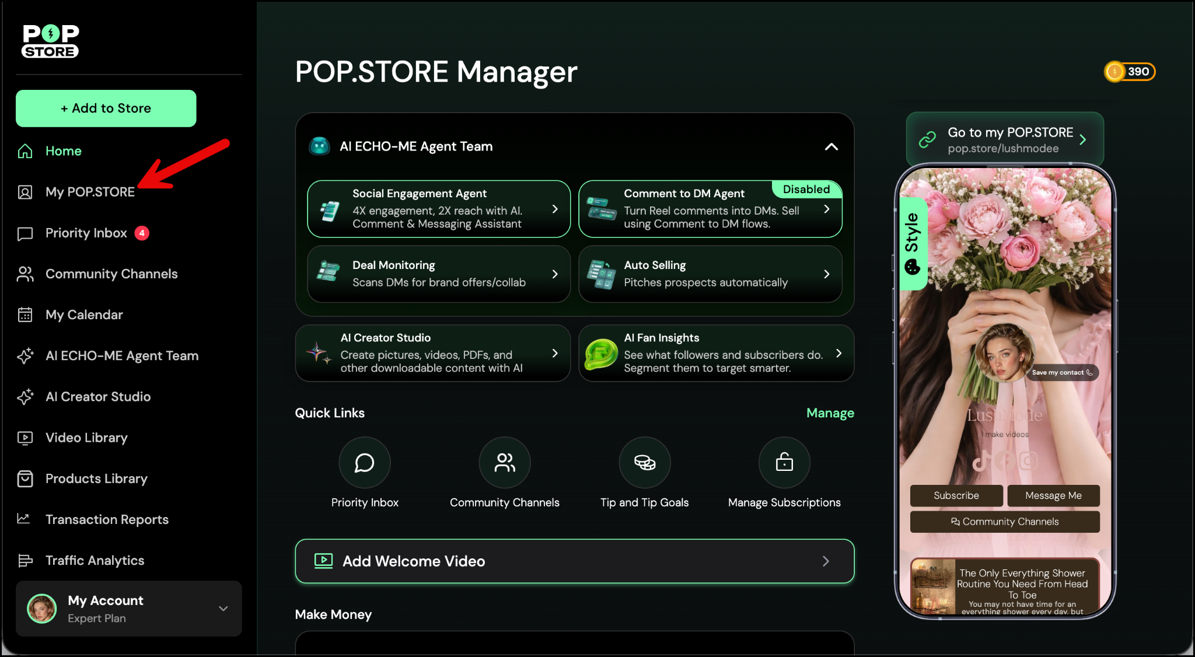1195x657 pixels.
Task: Click the Add Welcome Video banner
Action: point(575,561)
